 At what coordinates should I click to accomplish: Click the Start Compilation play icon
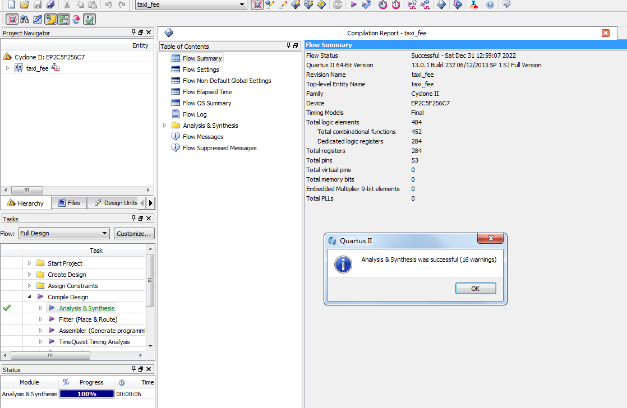353,4
